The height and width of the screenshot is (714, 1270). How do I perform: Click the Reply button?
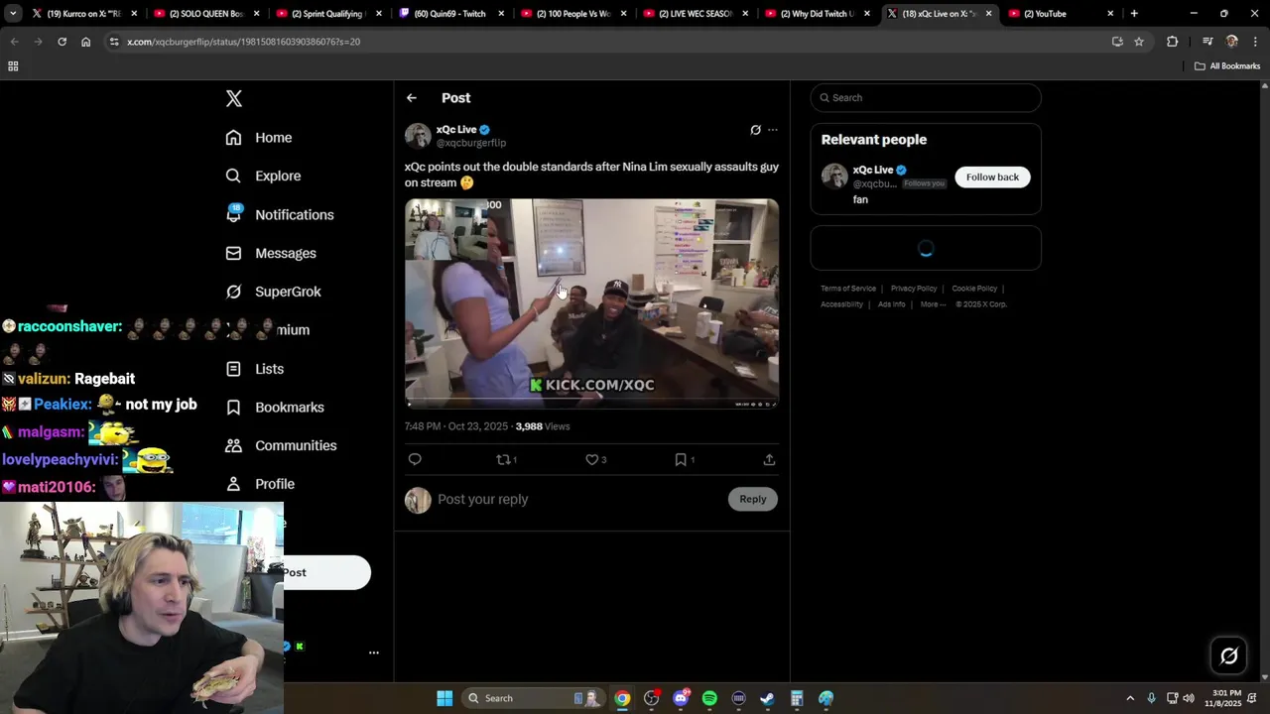[x=753, y=499]
